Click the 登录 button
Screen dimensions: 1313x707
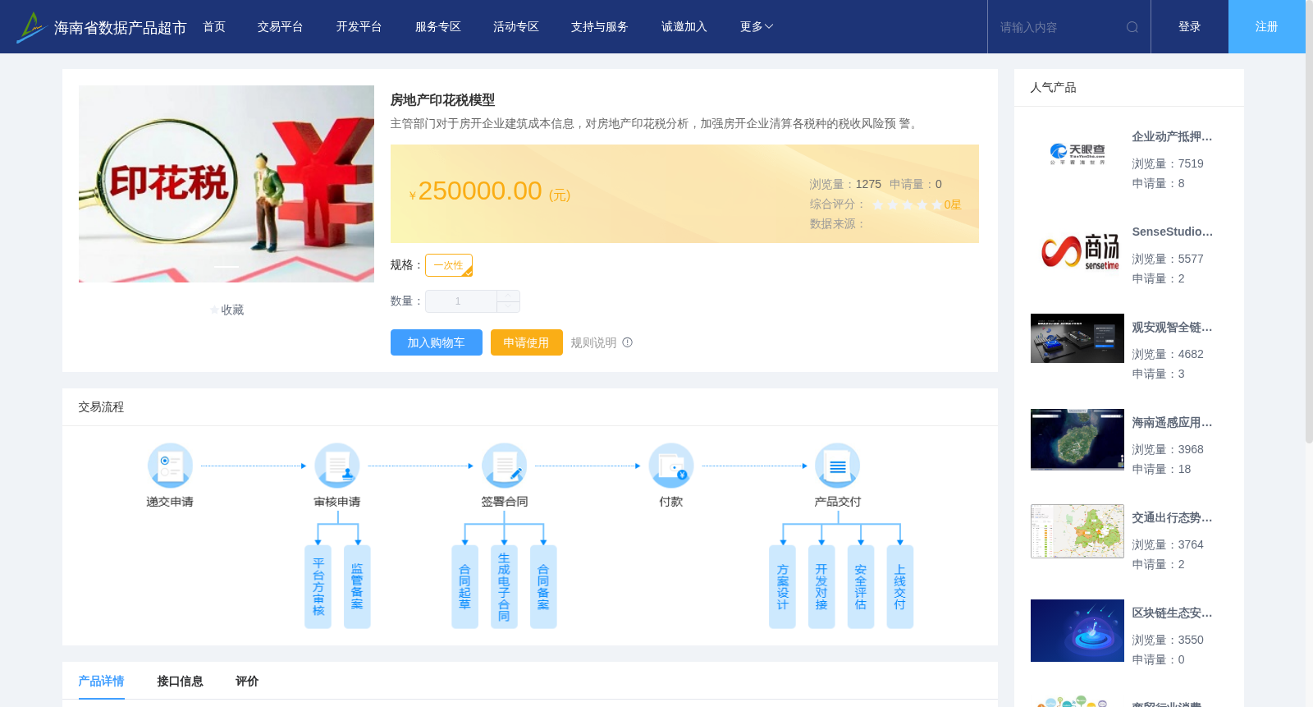point(1189,27)
